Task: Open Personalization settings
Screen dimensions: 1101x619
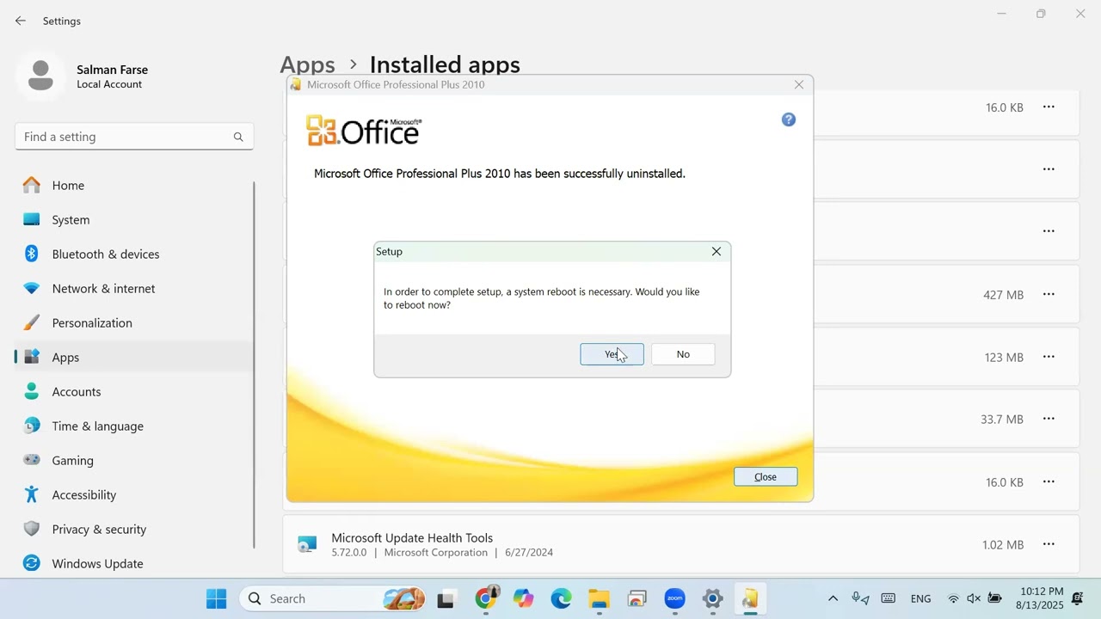Action: point(134,322)
